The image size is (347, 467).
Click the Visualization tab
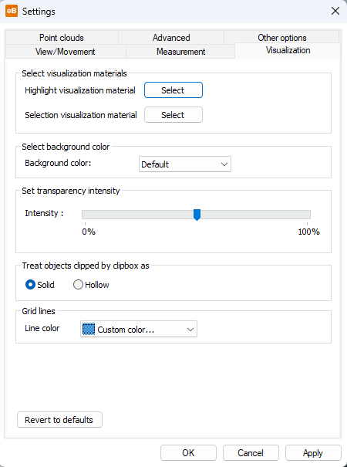[x=288, y=50]
